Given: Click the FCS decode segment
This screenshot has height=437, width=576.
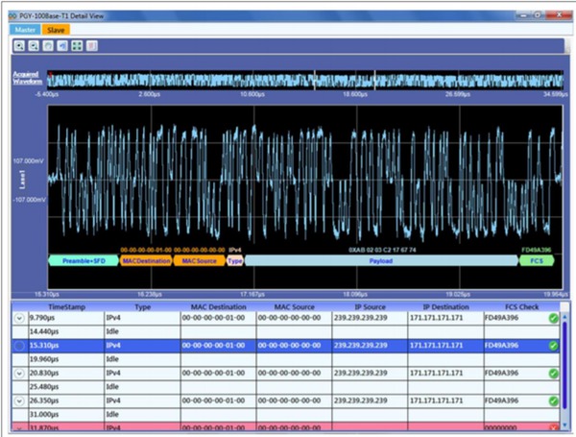Looking at the screenshot, I should click(537, 261).
